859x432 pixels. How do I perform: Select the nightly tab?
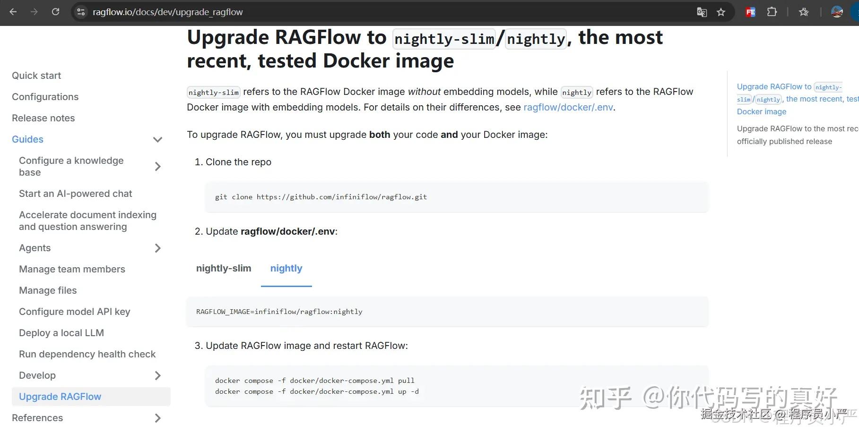(x=286, y=268)
